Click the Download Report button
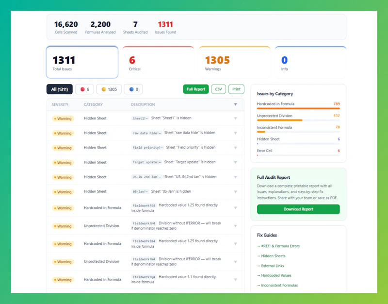388x304 pixels. [x=298, y=209]
